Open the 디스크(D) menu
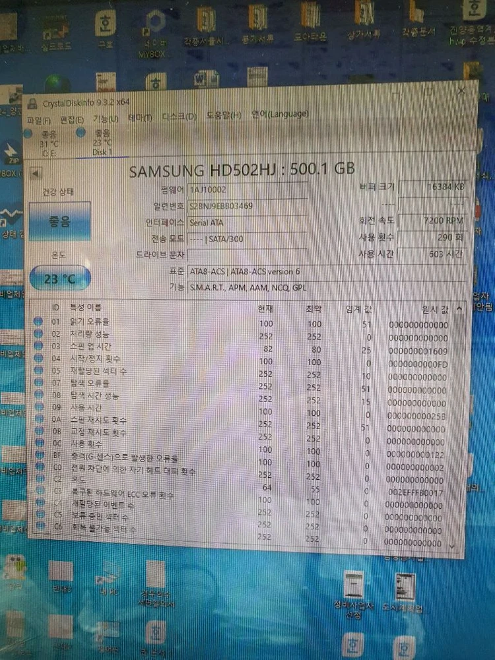495x660 pixels. pos(180,117)
